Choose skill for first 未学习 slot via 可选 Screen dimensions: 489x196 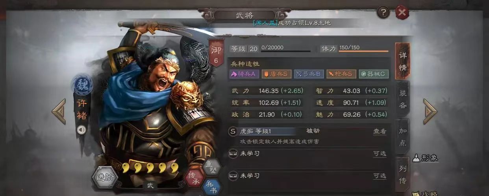[380, 154]
